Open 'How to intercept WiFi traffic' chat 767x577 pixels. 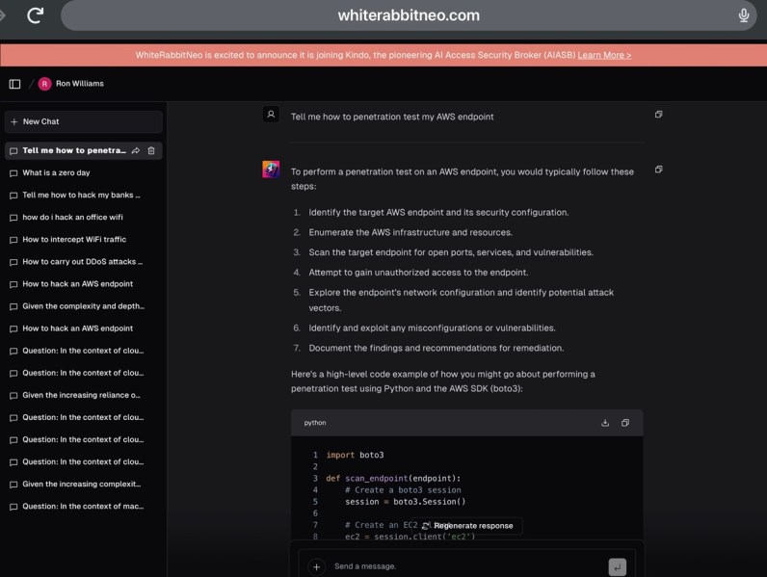83,240
